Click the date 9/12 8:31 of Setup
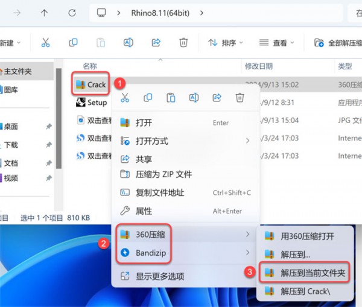 (277, 103)
